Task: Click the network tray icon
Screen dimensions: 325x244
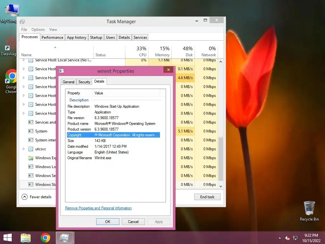Action: click(x=295, y=238)
